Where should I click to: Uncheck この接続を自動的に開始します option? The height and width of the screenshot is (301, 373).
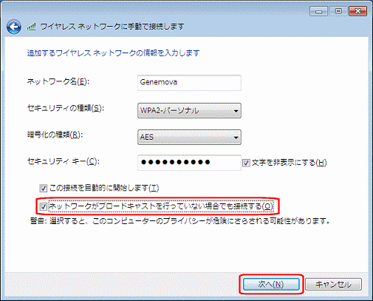point(43,189)
